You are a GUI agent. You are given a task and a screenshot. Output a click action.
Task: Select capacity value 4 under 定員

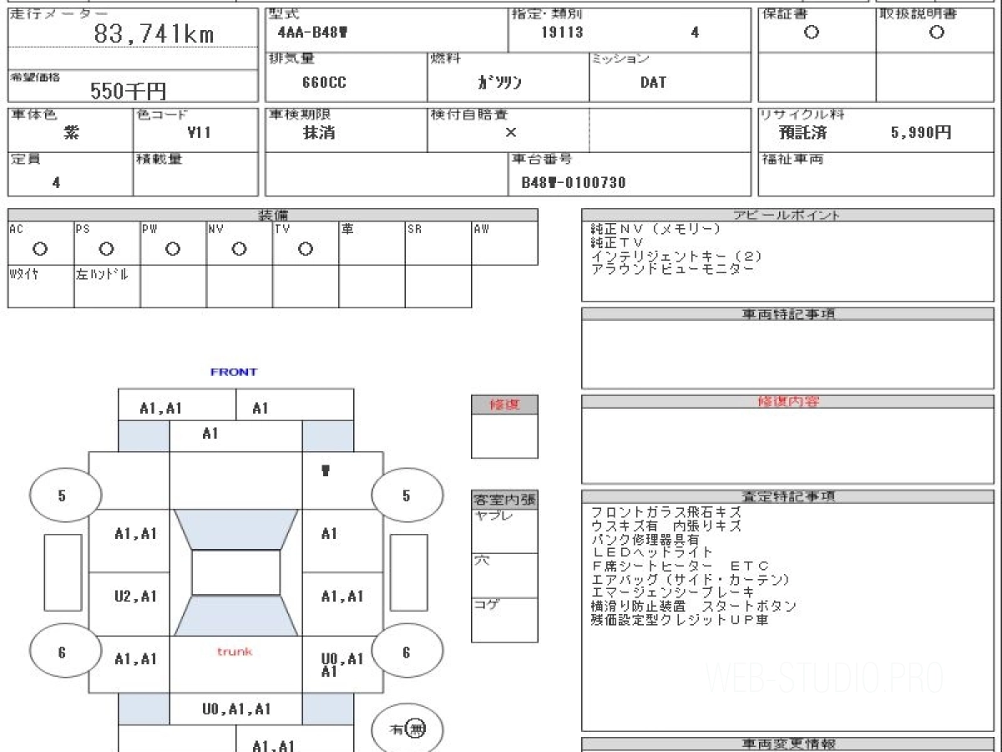[x=57, y=182]
